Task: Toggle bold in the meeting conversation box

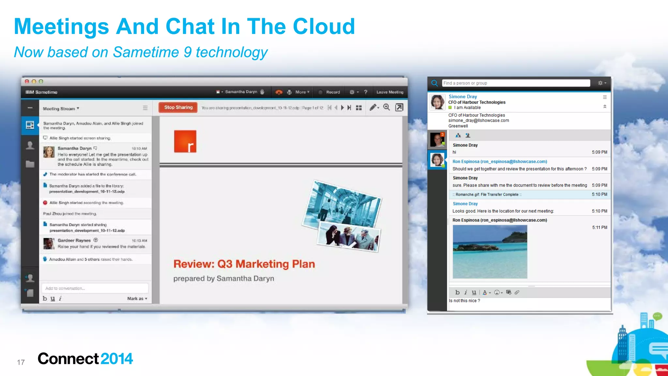Action: (45, 298)
